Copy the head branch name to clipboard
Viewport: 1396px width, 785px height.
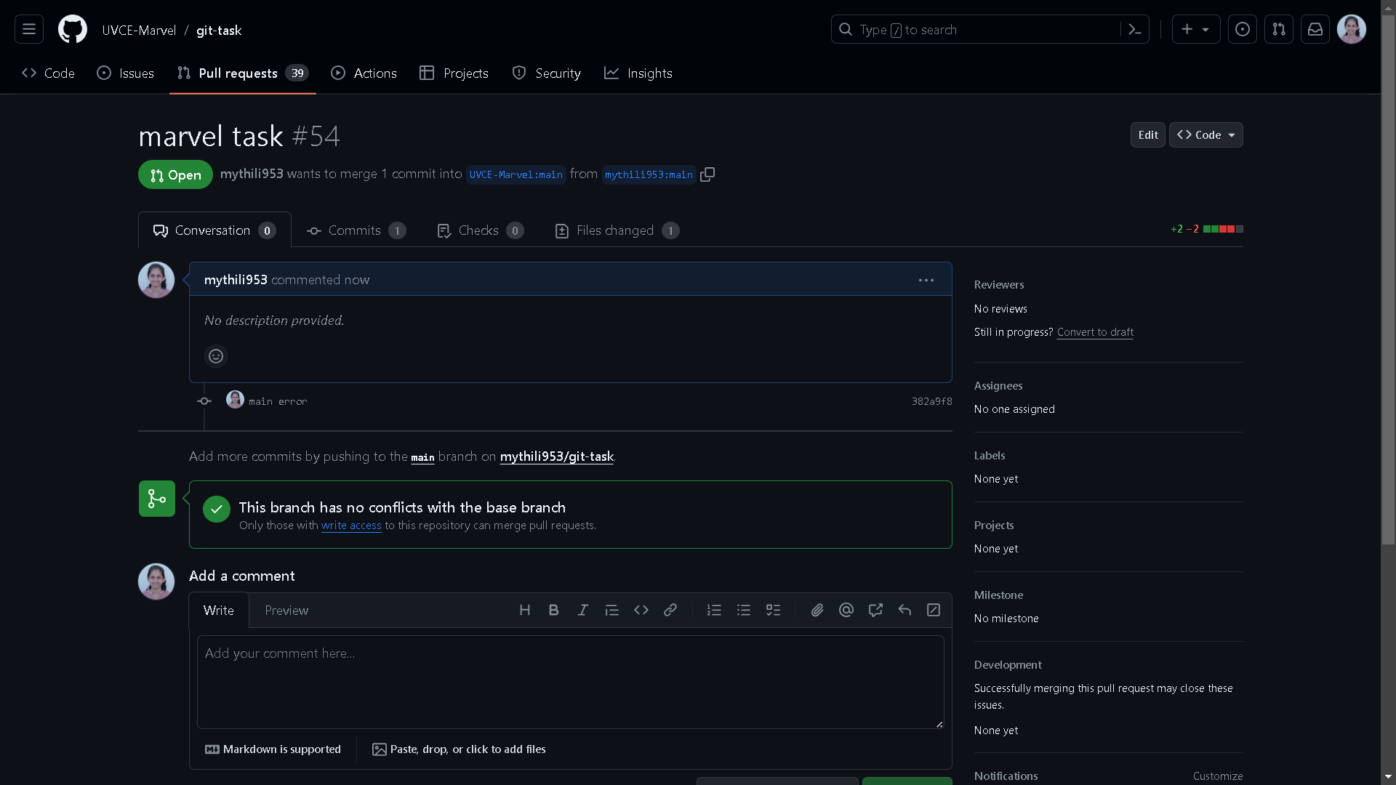707,174
